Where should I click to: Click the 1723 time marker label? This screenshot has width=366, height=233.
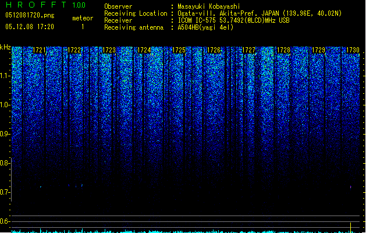(109, 50)
